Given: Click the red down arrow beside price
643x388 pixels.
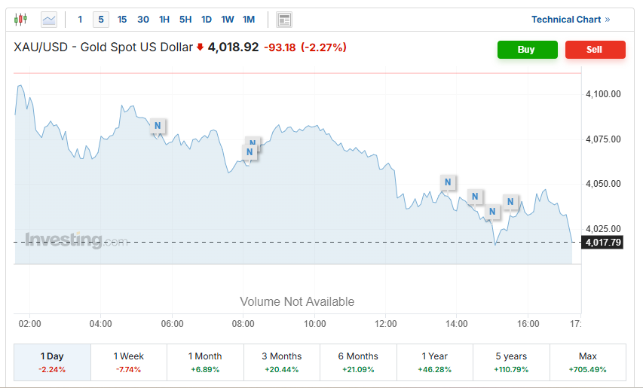Looking at the screenshot, I should 201,47.
